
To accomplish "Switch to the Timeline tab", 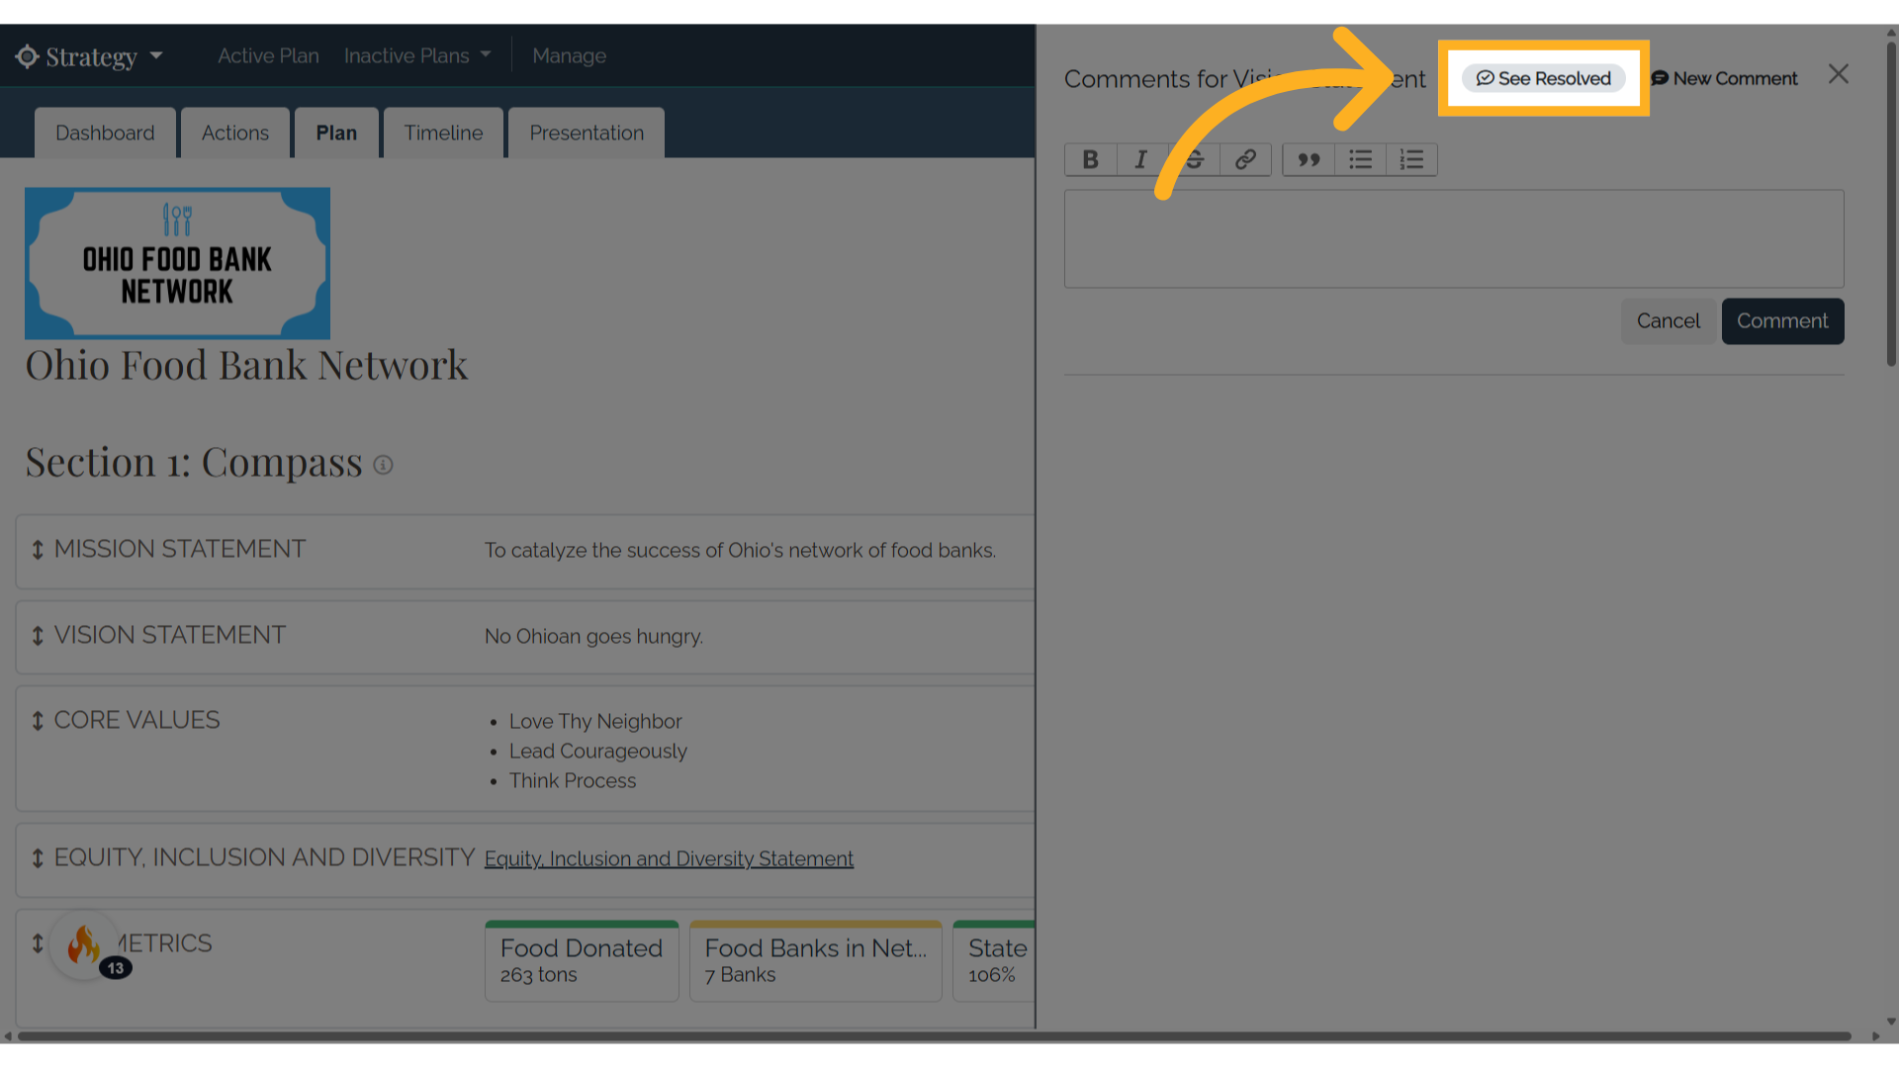I will point(443,133).
